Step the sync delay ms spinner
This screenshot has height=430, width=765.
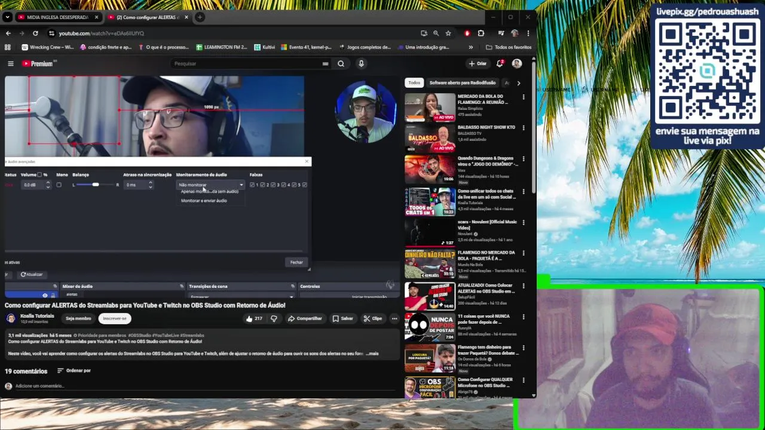click(x=150, y=185)
